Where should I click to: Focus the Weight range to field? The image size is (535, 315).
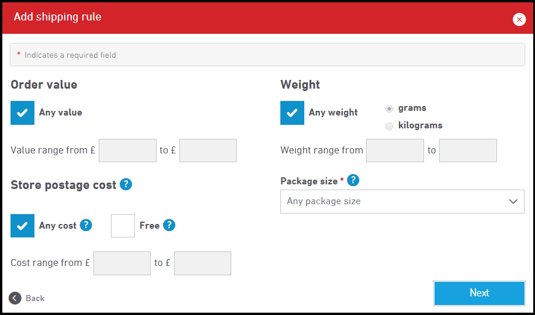pyautogui.click(x=468, y=150)
